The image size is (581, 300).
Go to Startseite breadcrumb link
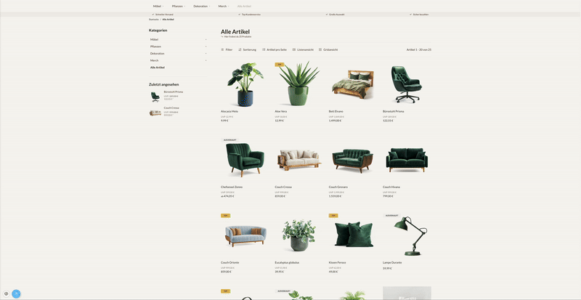click(154, 20)
